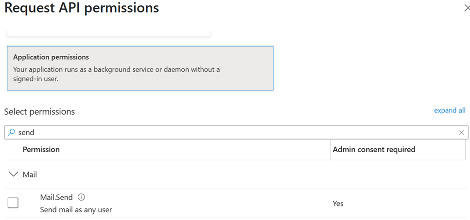
Task: Click the Admin consent required column header
Action: click(374, 149)
